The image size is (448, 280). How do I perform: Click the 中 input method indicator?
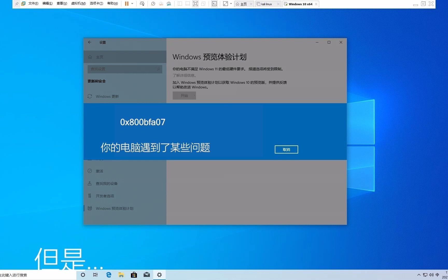click(437, 275)
